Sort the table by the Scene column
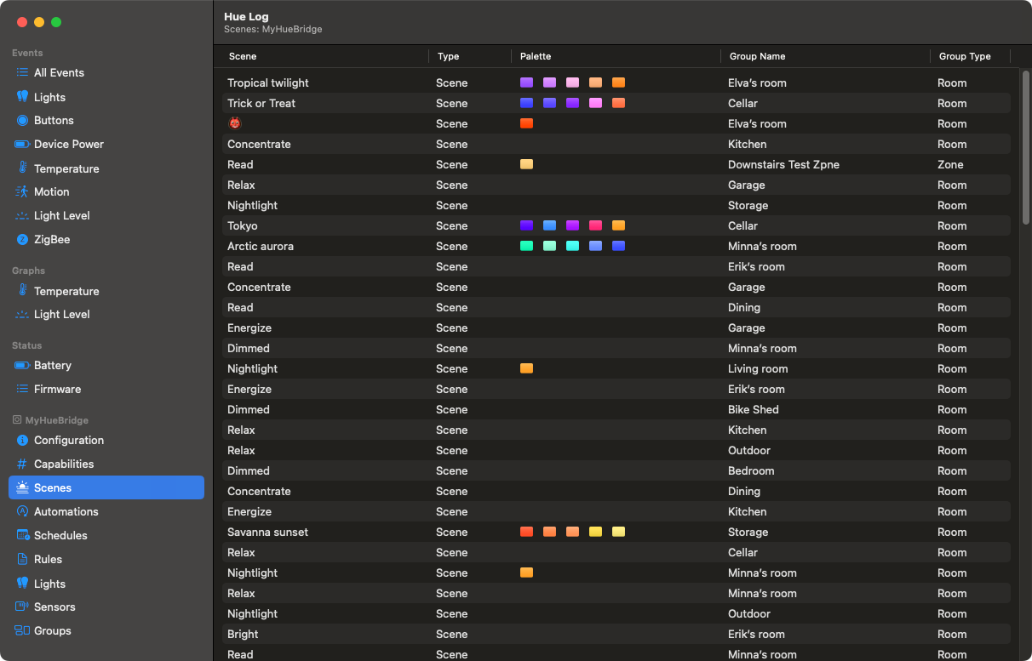Screen dimensions: 1032x661 pyautogui.click(x=242, y=56)
